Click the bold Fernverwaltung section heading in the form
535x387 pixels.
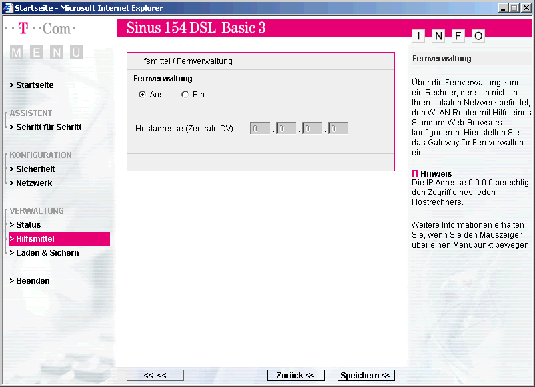tap(163, 79)
